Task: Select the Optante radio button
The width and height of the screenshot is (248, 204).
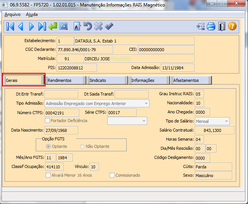Action: click(x=48, y=146)
